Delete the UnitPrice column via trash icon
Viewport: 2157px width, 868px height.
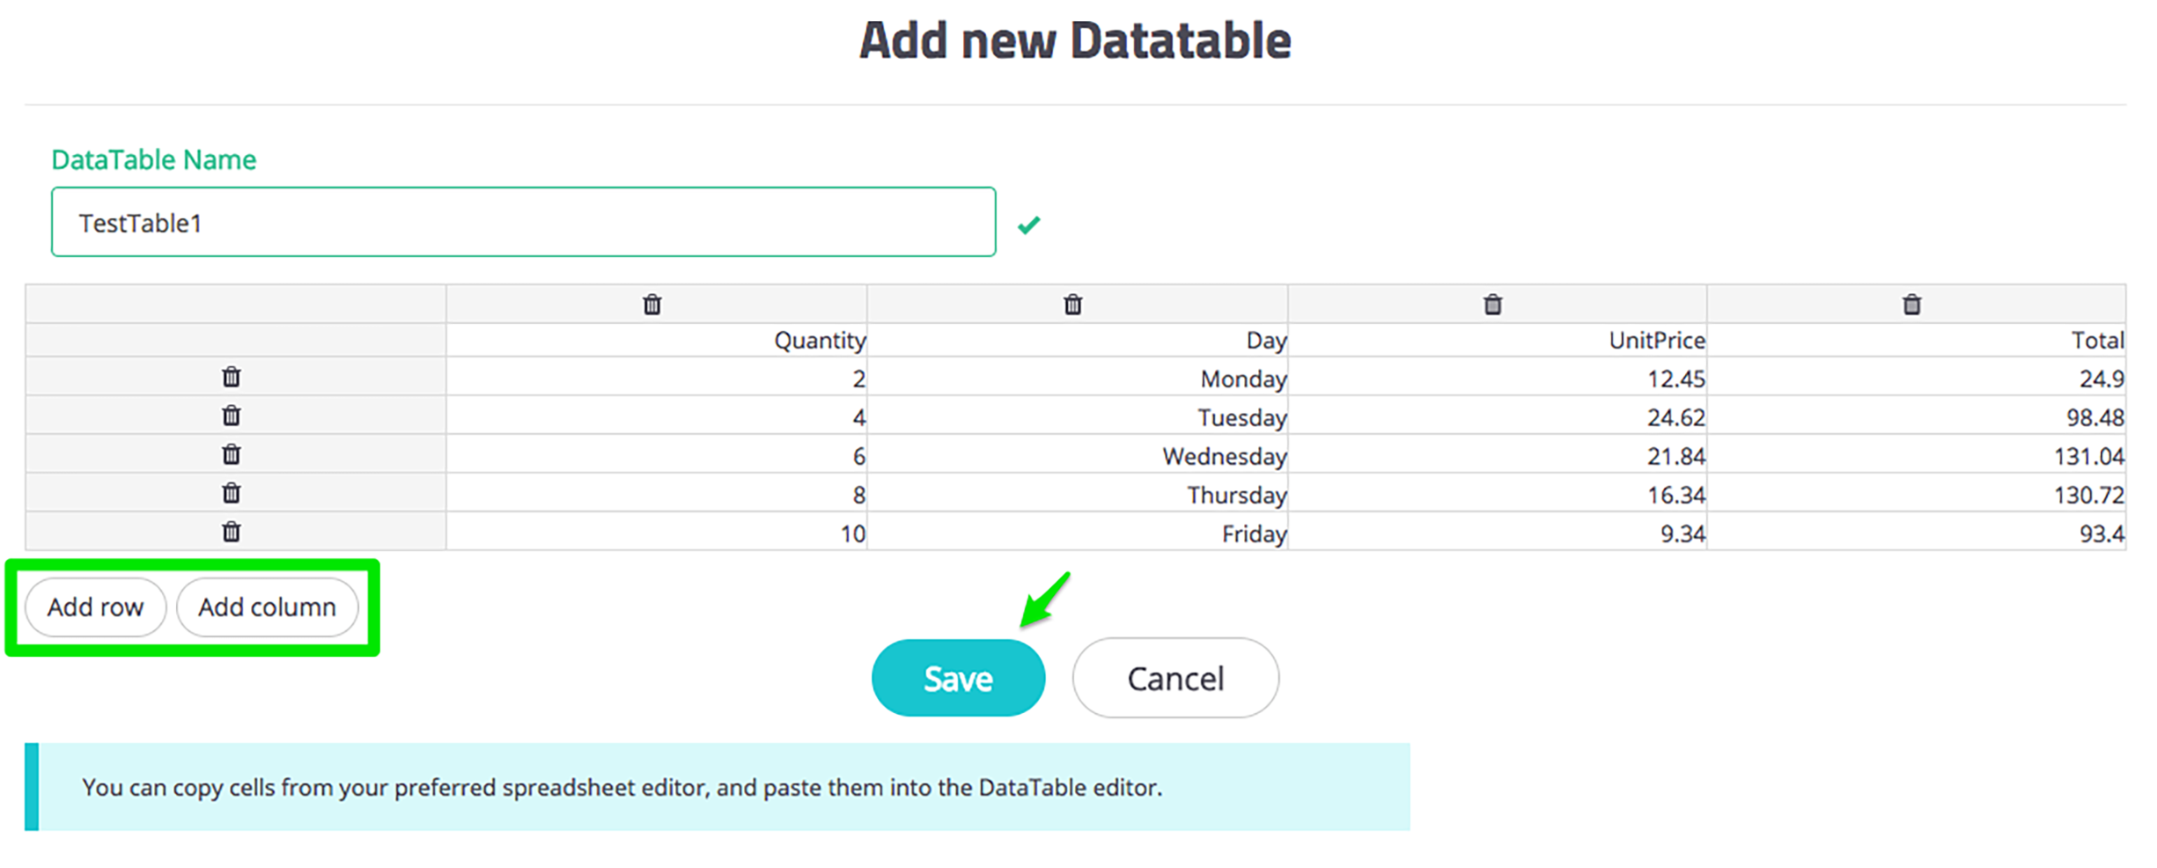click(1492, 305)
